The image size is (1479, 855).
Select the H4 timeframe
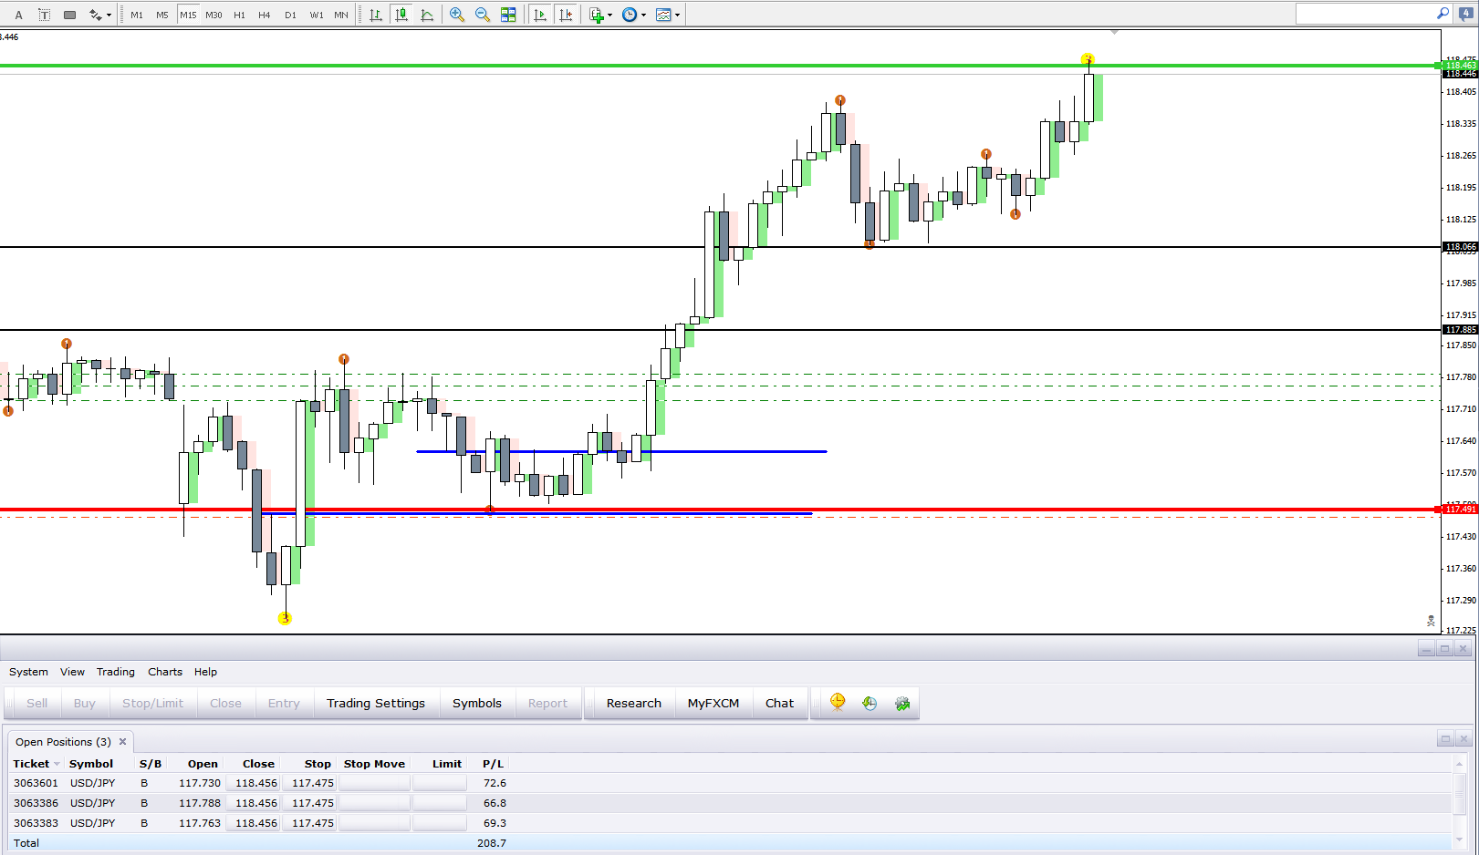[265, 15]
